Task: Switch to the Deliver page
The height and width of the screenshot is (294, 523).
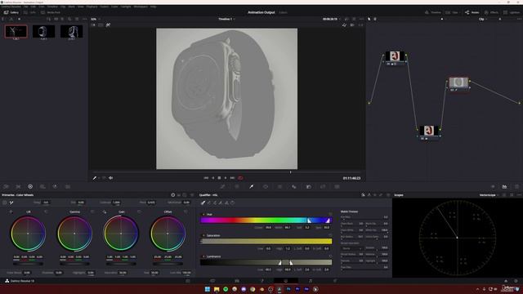Action: click(335, 281)
